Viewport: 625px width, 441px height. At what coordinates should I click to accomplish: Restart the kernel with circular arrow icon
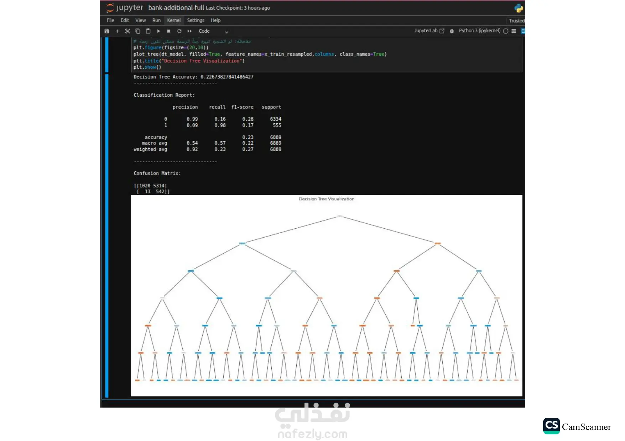179,31
